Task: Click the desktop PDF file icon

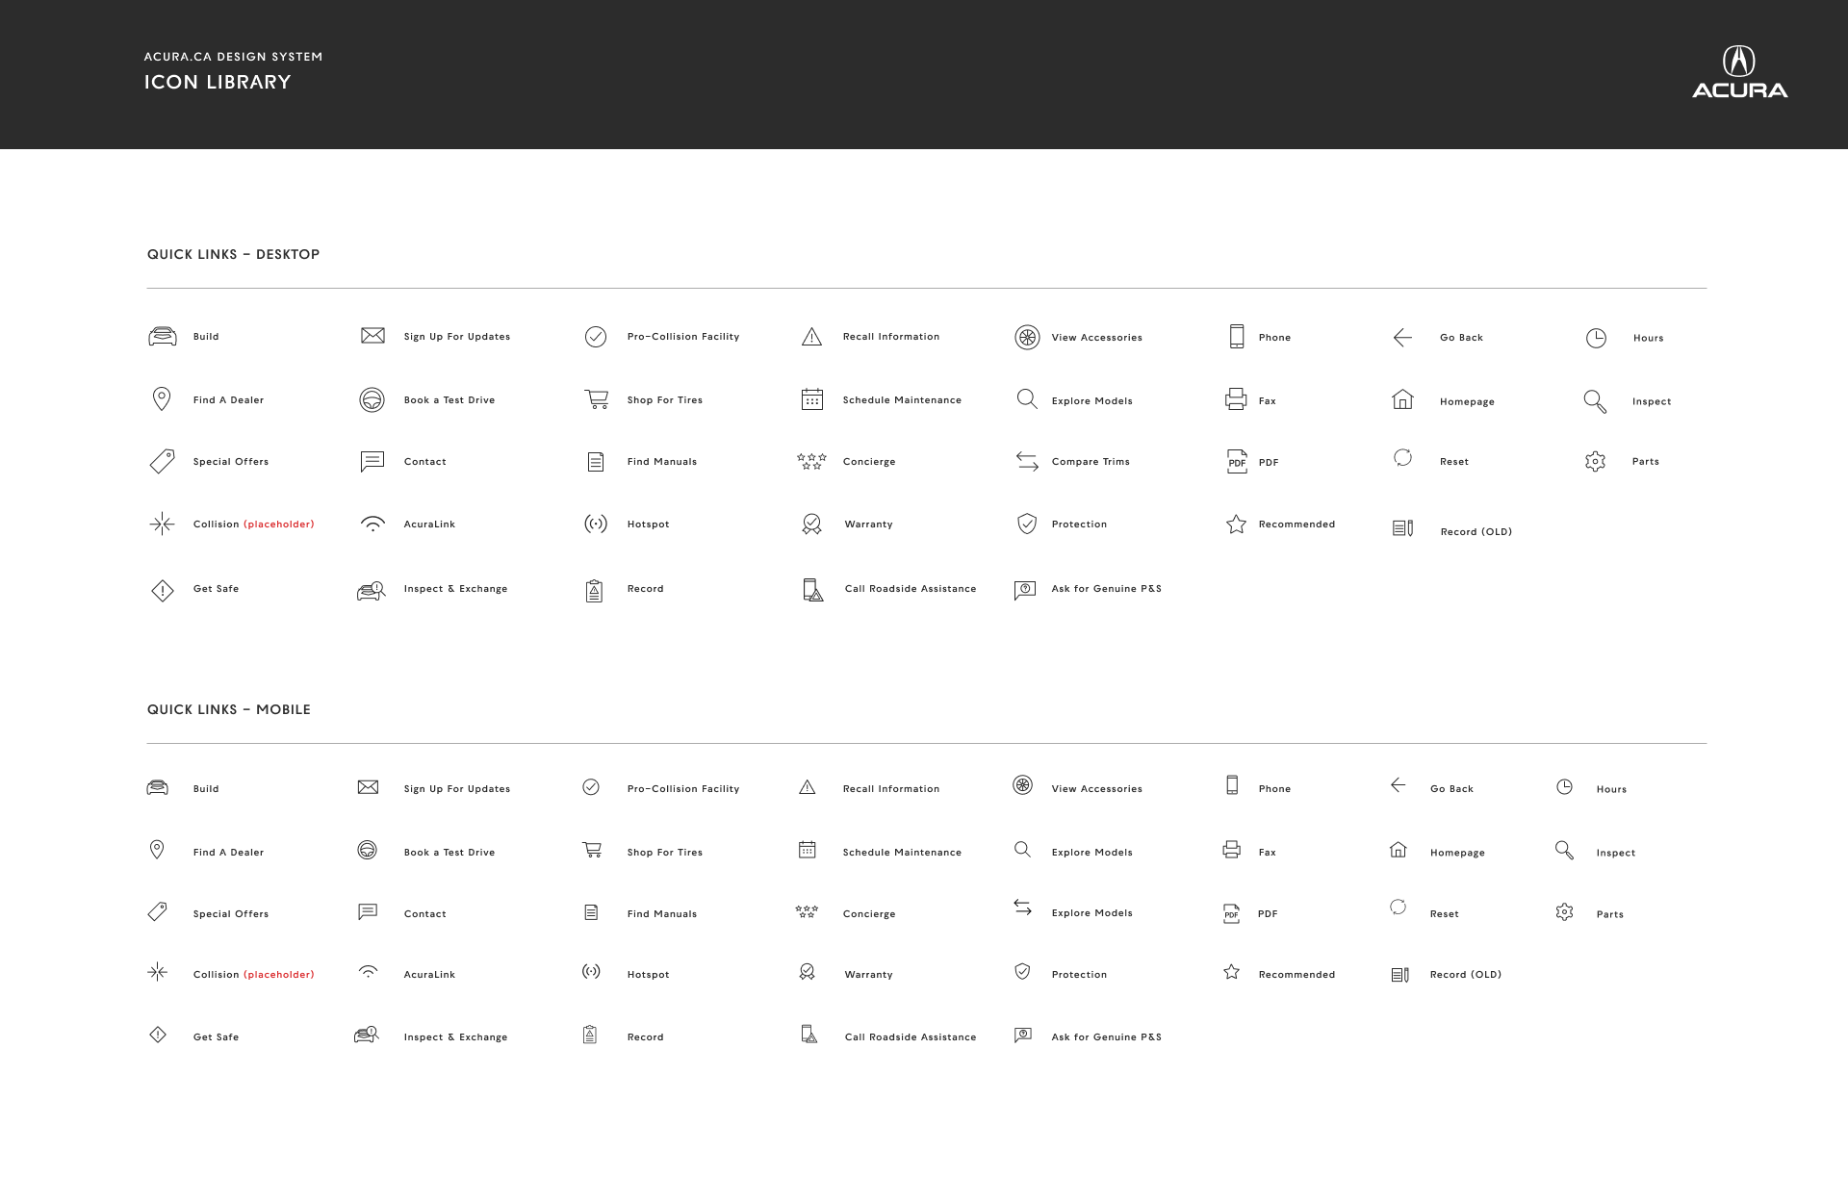Action: (1237, 462)
